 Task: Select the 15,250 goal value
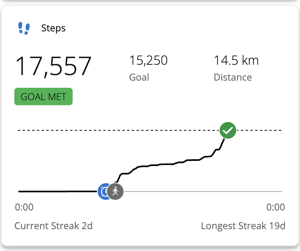[148, 60]
